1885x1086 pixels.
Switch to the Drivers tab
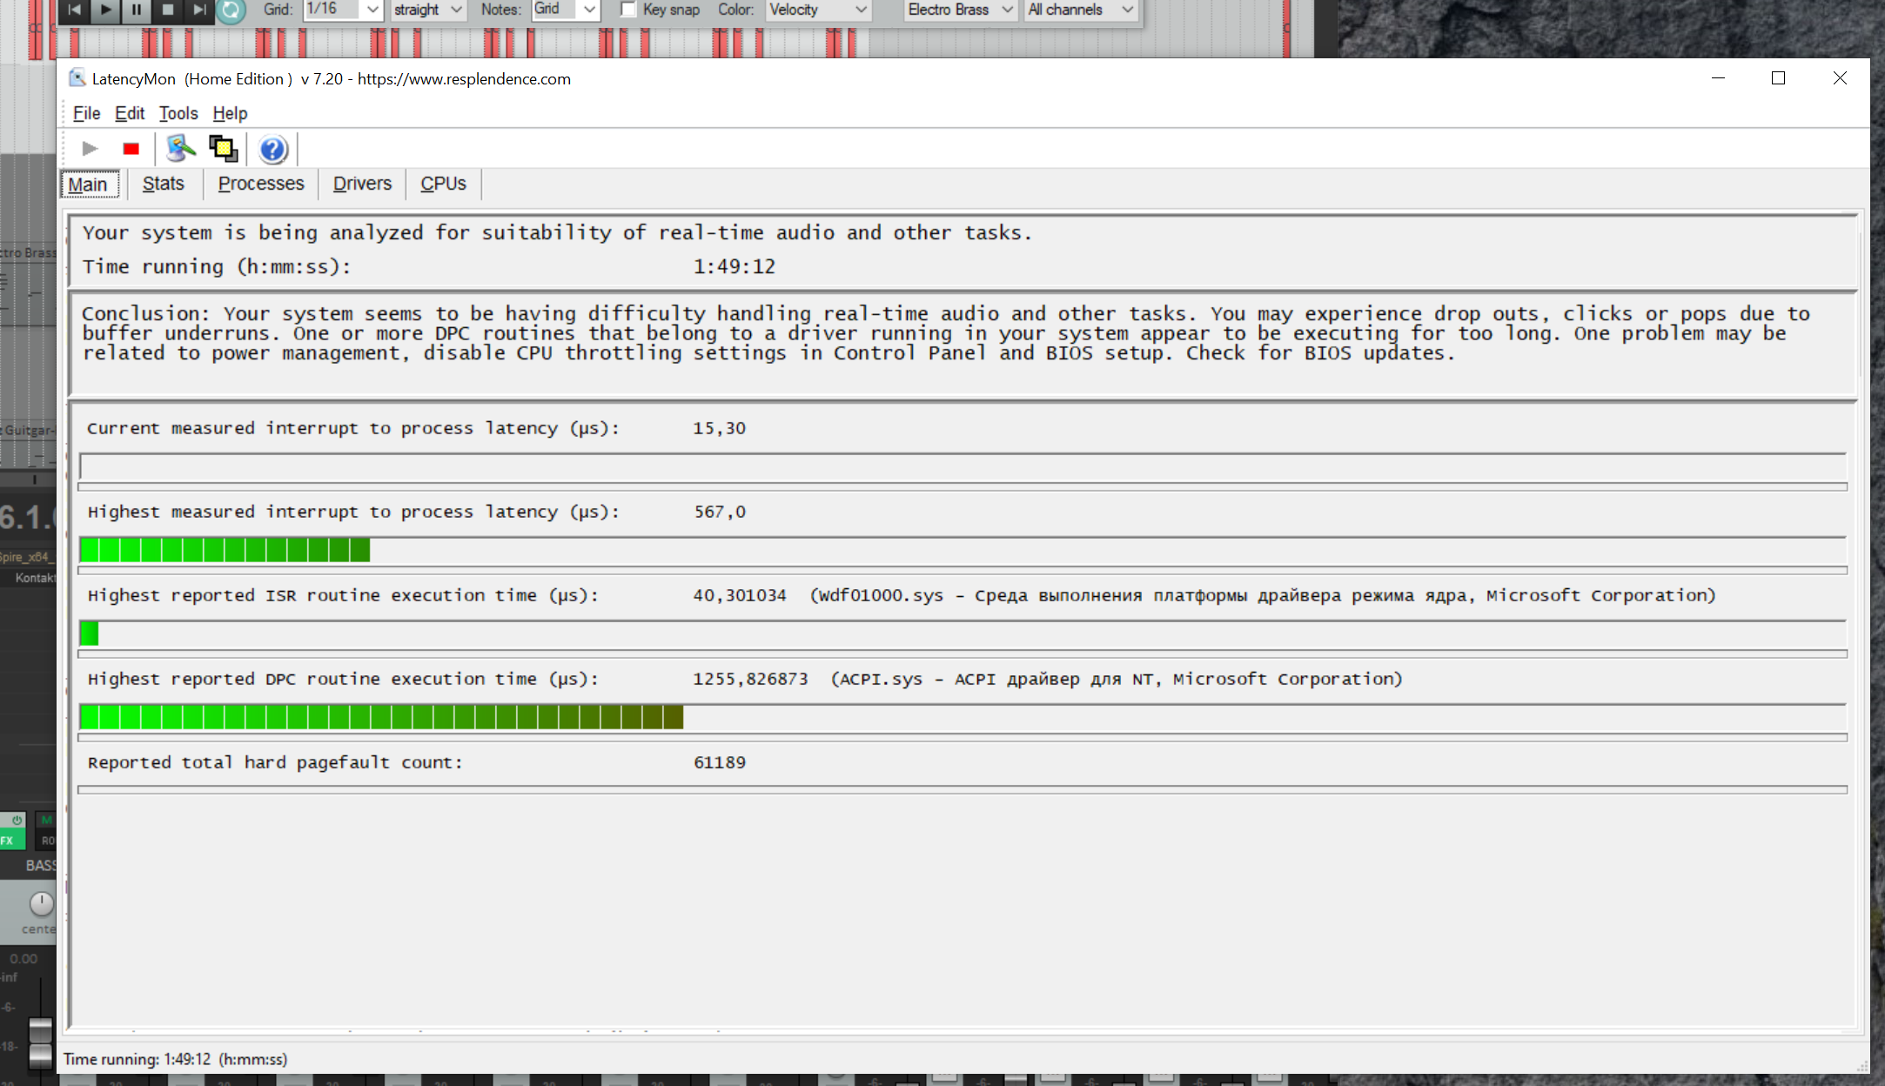point(362,184)
